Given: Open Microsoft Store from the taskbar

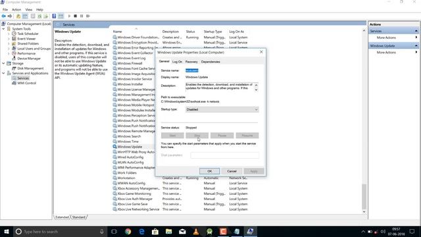Looking at the screenshot, I should point(155,231).
